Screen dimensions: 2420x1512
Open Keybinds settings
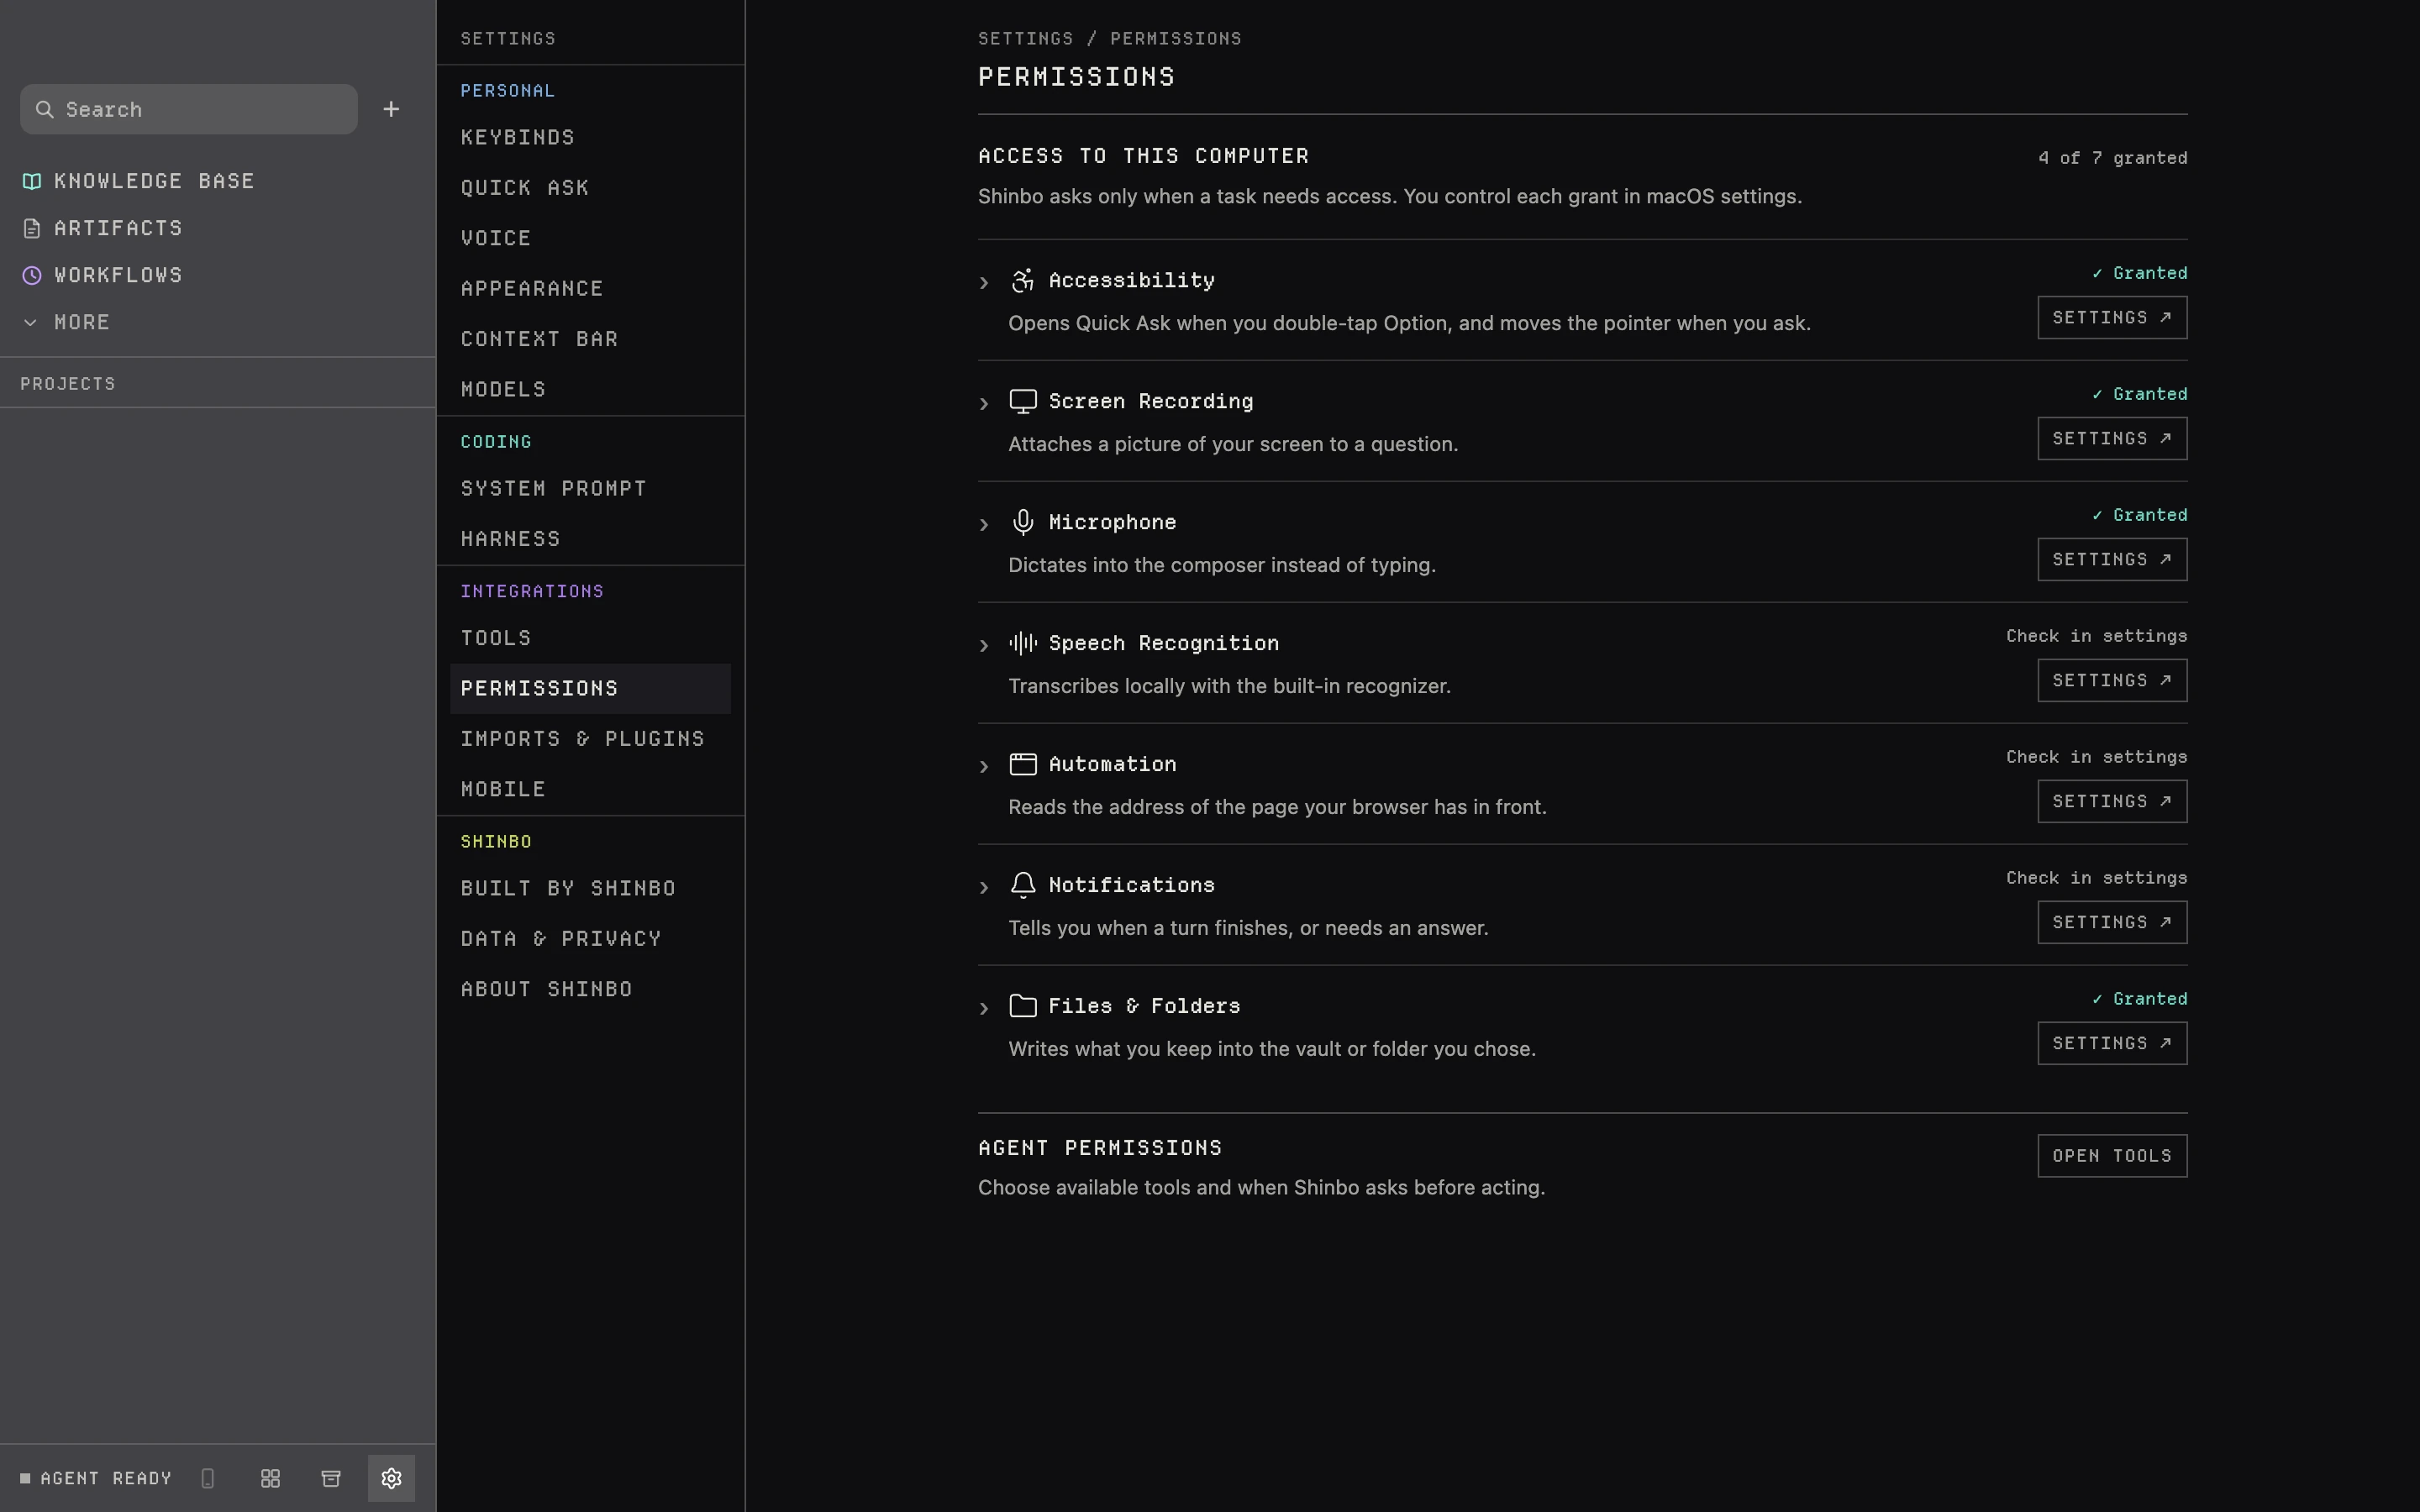pos(590,137)
